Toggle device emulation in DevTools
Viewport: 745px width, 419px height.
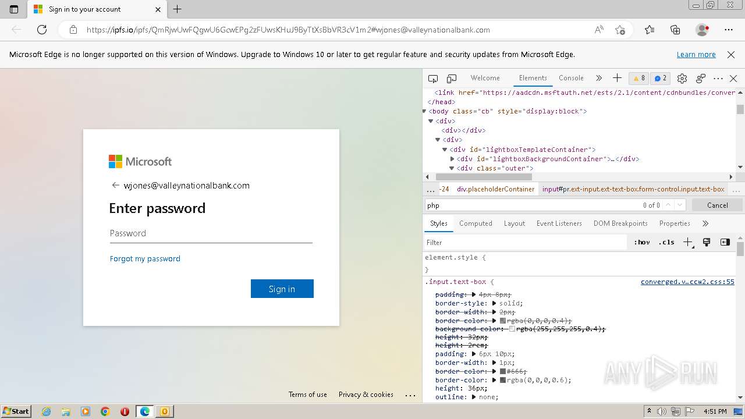click(x=452, y=79)
